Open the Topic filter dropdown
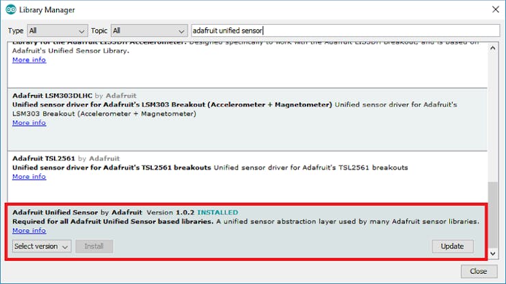 pos(149,31)
